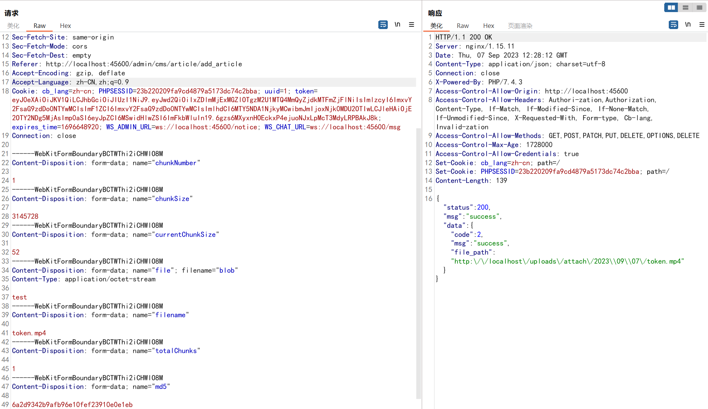This screenshot has width=708, height=409.
Task: Show non-printable characters in response panel
Action: point(688,25)
